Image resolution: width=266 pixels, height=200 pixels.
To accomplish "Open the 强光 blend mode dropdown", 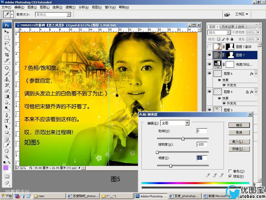I will 229,32.
